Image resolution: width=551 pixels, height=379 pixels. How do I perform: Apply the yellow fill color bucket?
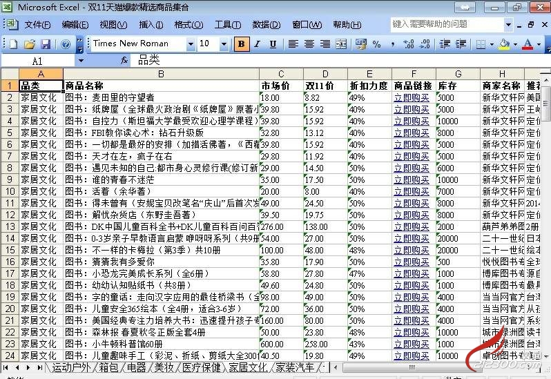[x=504, y=44]
